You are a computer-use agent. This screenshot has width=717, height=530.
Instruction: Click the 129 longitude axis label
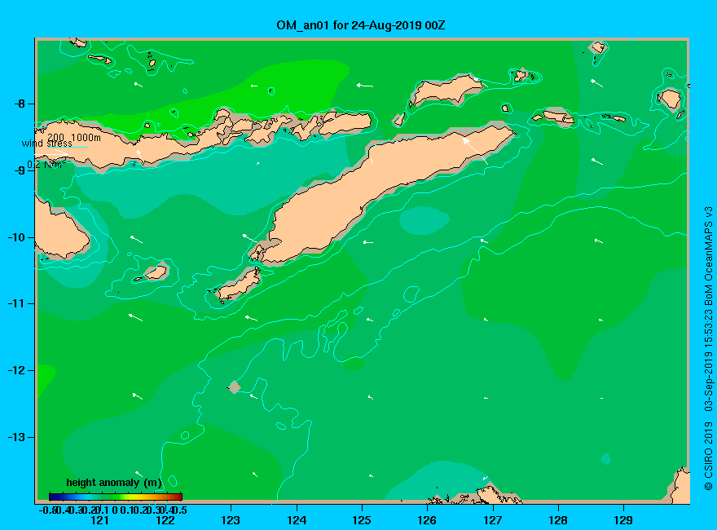click(x=623, y=520)
